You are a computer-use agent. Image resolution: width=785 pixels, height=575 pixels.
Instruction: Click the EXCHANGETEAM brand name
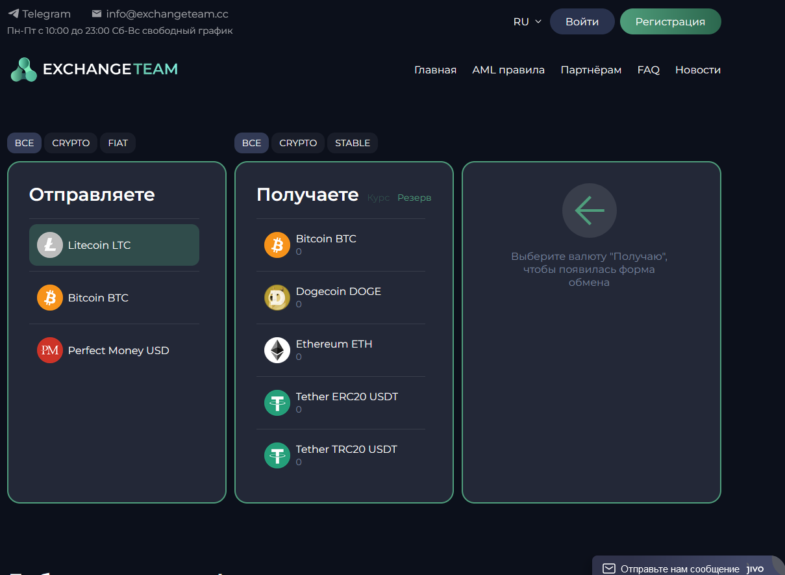pos(110,69)
